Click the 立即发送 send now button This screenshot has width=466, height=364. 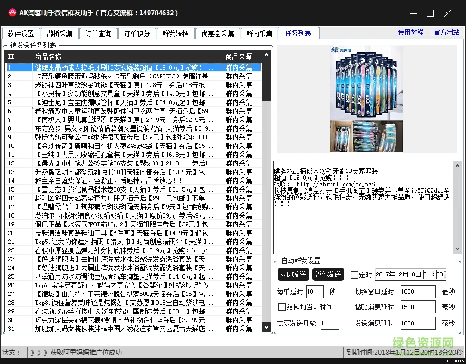click(x=293, y=275)
